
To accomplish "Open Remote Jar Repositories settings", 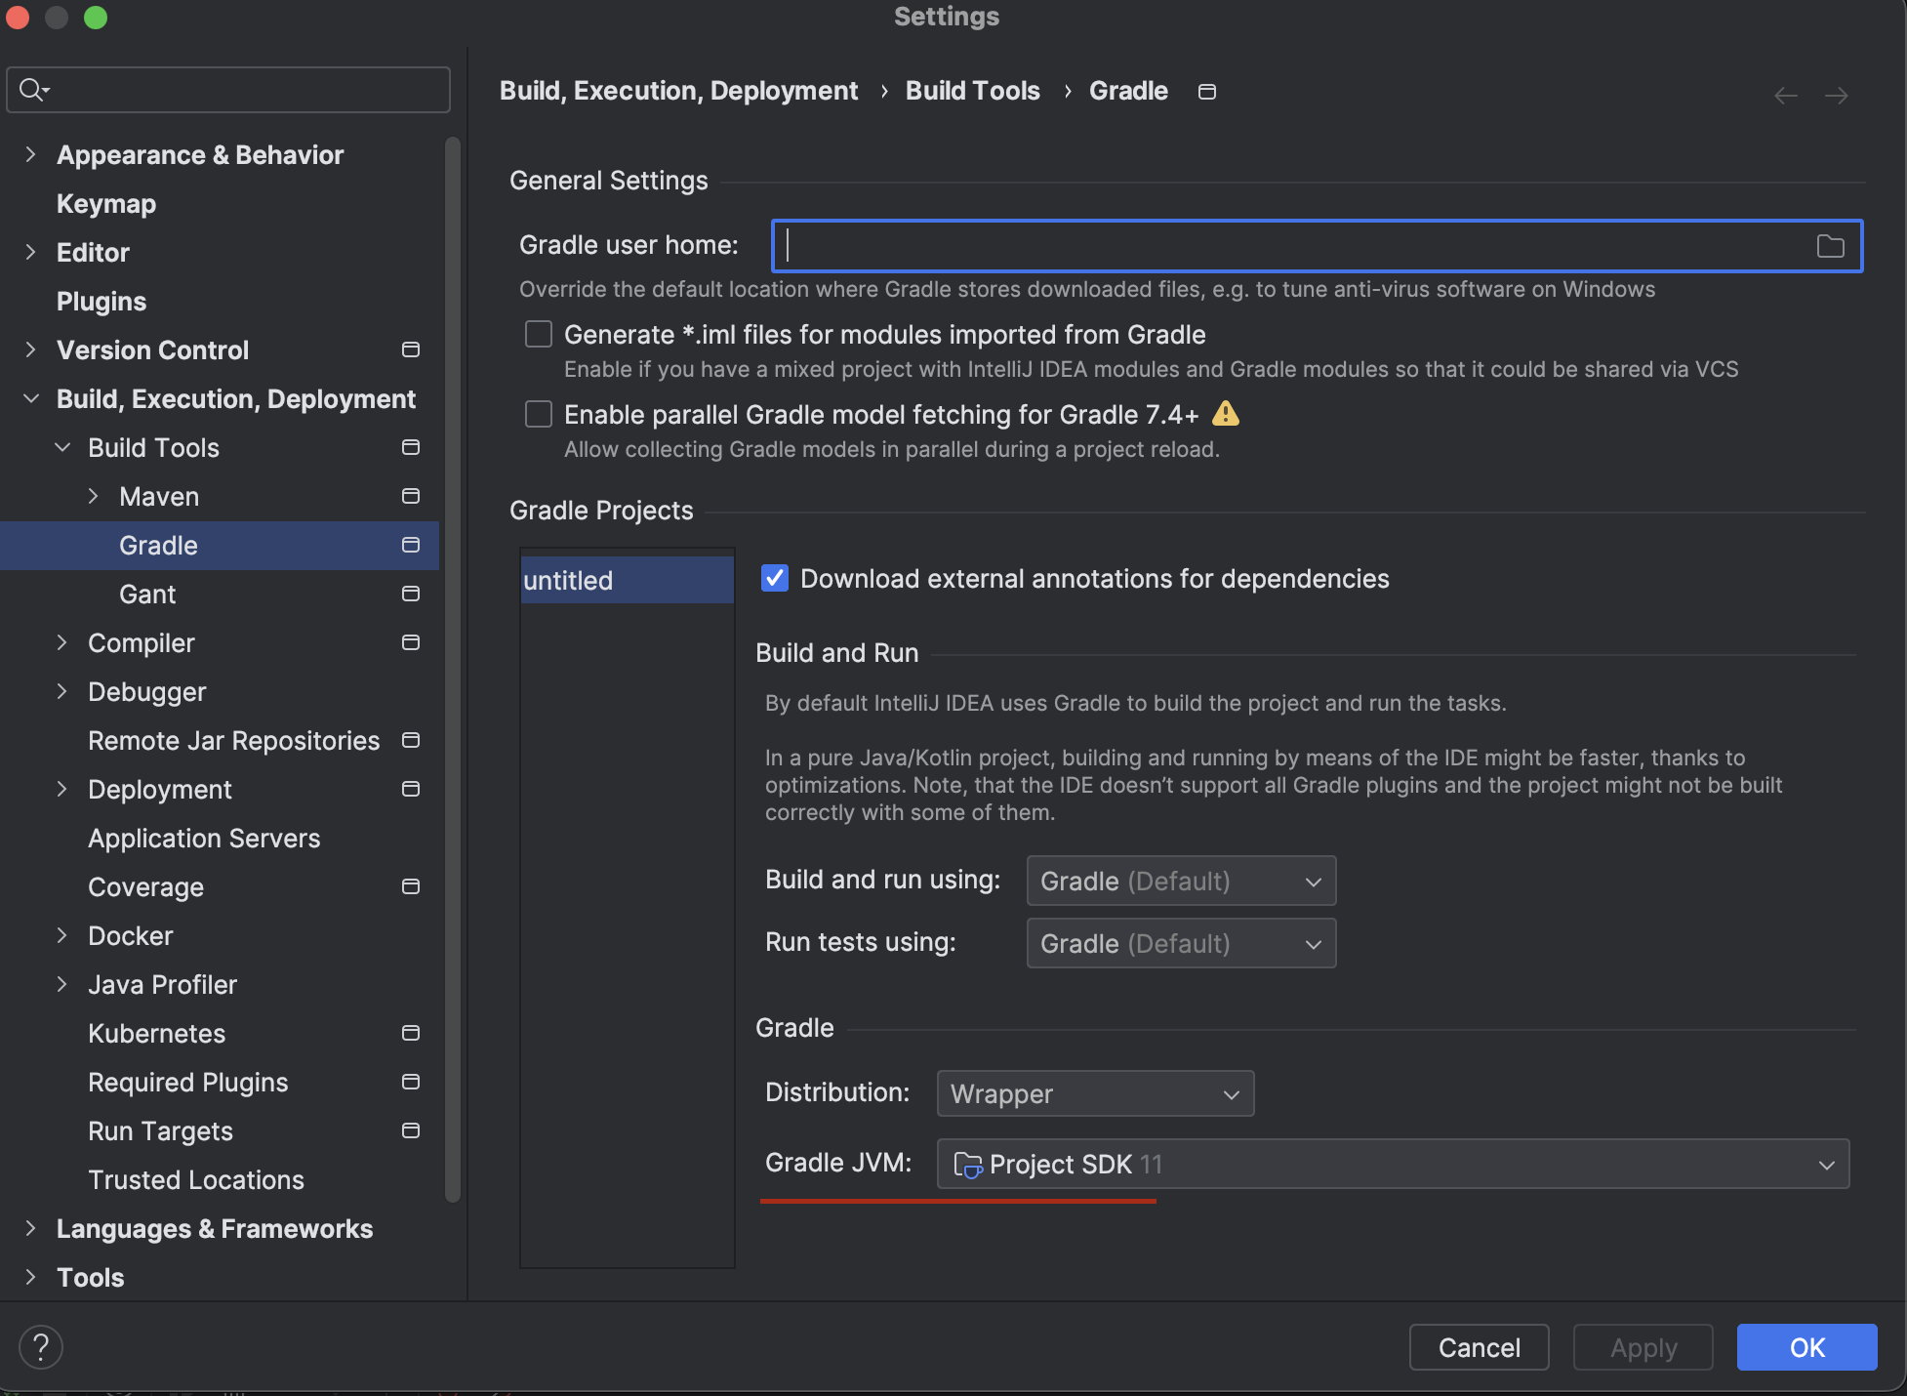I will [234, 740].
